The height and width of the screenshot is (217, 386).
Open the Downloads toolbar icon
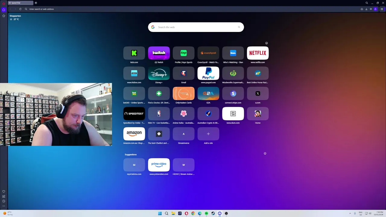point(366,9)
